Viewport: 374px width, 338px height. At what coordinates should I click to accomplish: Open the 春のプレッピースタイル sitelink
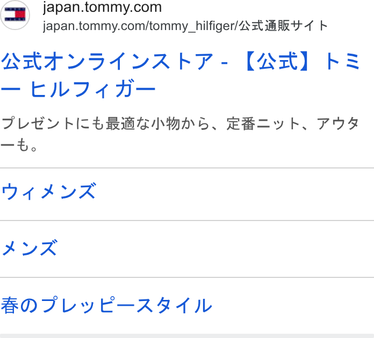[106, 305]
